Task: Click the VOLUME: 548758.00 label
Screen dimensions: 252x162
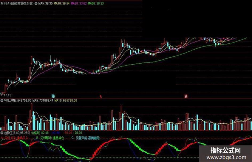Action: coord(18,101)
